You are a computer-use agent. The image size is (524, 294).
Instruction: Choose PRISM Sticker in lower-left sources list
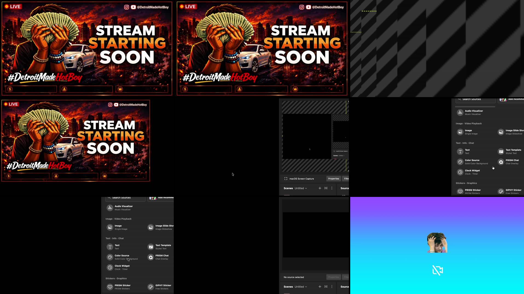coord(119,287)
